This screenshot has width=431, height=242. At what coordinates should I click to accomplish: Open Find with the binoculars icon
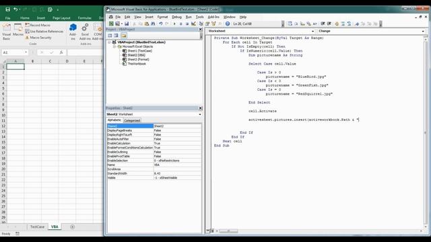153,24
